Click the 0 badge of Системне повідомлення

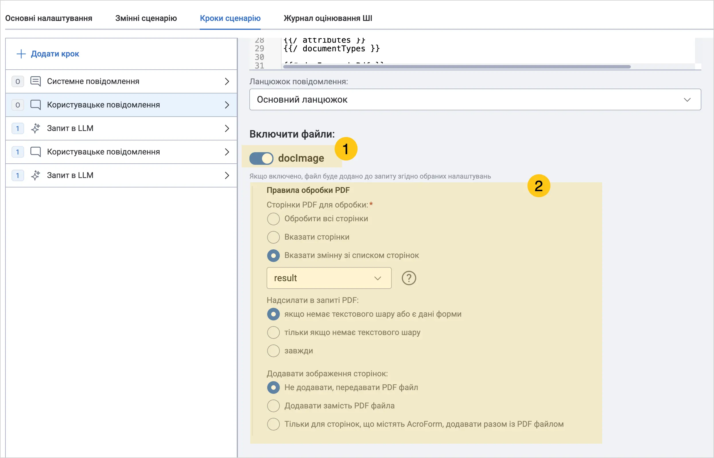tap(18, 81)
